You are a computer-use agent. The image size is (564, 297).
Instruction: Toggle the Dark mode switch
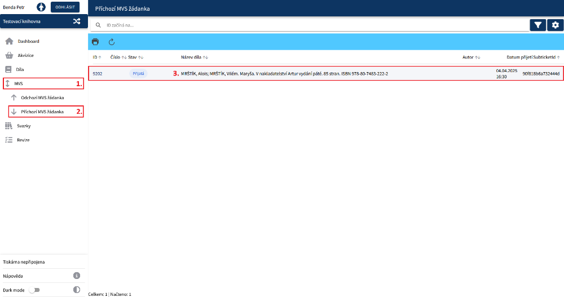pyautogui.click(x=35, y=290)
